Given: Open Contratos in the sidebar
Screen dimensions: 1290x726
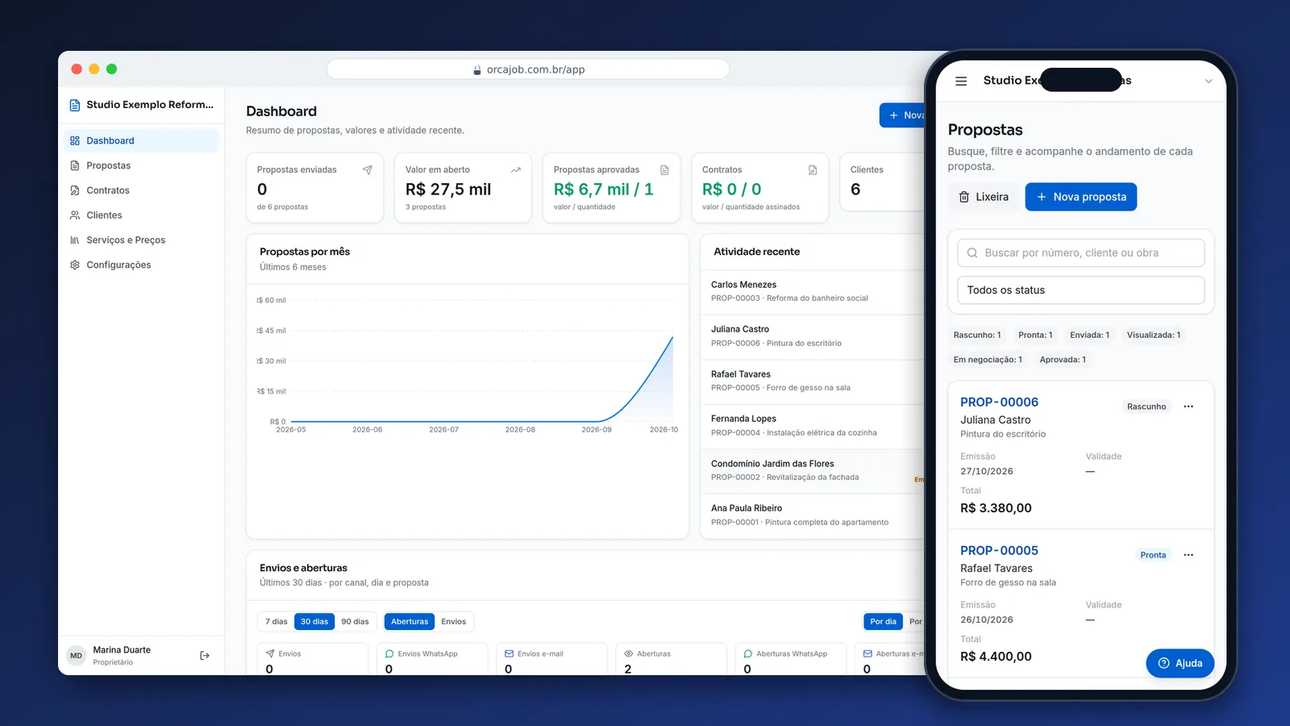Looking at the screenshot, I should (141, 190).
